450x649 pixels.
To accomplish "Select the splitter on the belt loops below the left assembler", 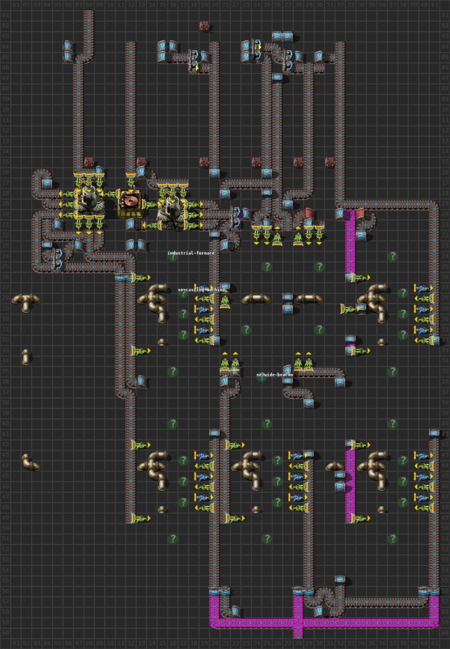I will [x=57, y=259].
